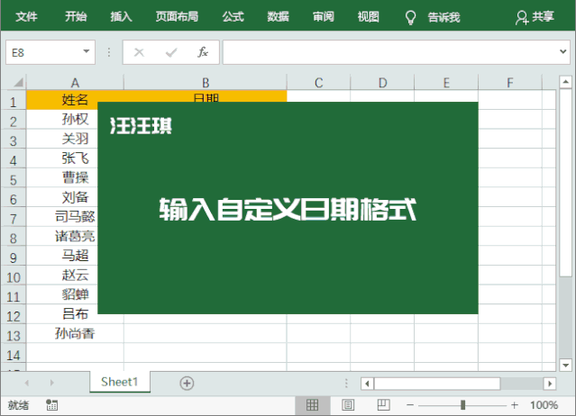This screenshot has height=416, width=576.
Task: Switch to Page Layout view icon
Action: (x=348, y=405)
